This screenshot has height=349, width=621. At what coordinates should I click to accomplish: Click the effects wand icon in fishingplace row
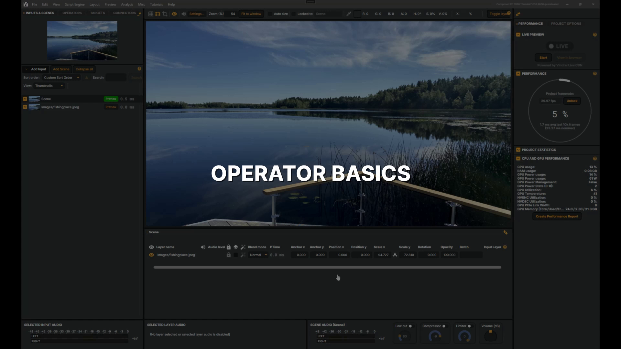click(243, 255)
